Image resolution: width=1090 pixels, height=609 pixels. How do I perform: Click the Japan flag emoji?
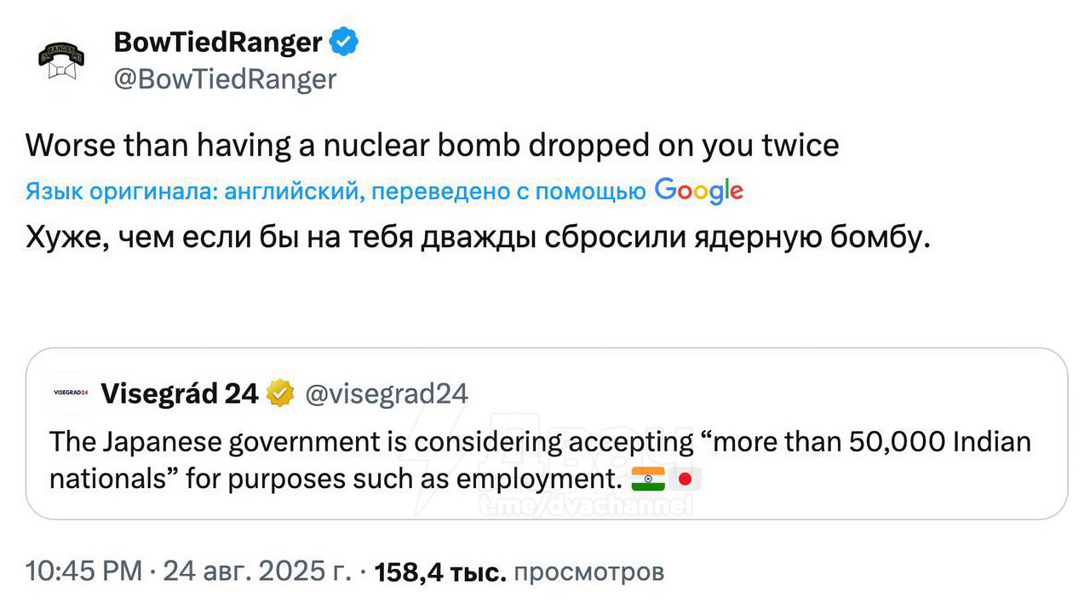pyautogui.click(x=686, y=480)
